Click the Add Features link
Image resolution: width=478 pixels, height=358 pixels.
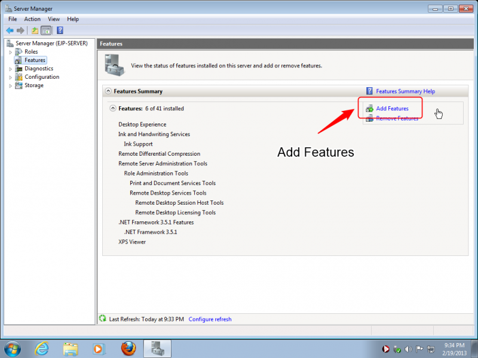click(x=392, y=109)
